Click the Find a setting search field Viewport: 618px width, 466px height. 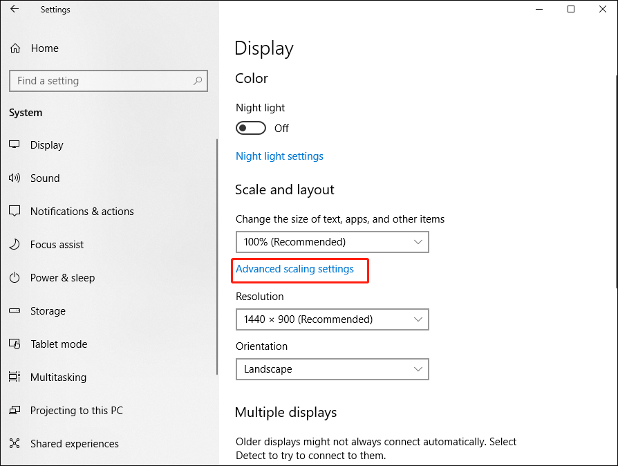click(x=109, y=81)
